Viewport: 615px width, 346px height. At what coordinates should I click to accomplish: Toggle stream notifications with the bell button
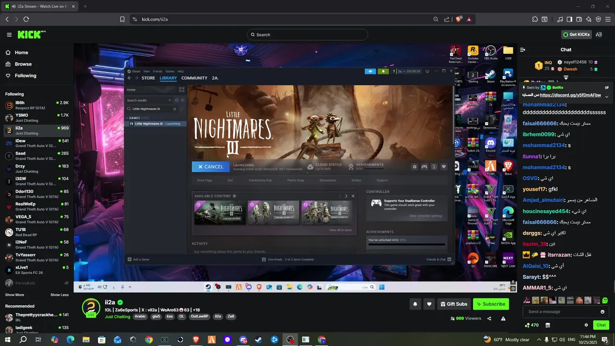coord(415,304)
